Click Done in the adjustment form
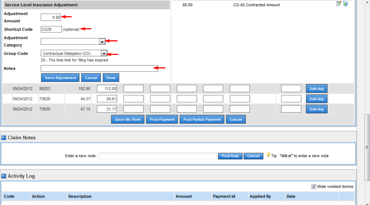Image resolution: width=370 pixels, height=205 pixels. [x=111, y=78]
